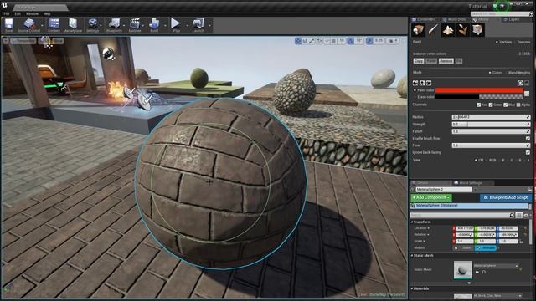
Task: Select the Erase color radio button
Action: 415,97
